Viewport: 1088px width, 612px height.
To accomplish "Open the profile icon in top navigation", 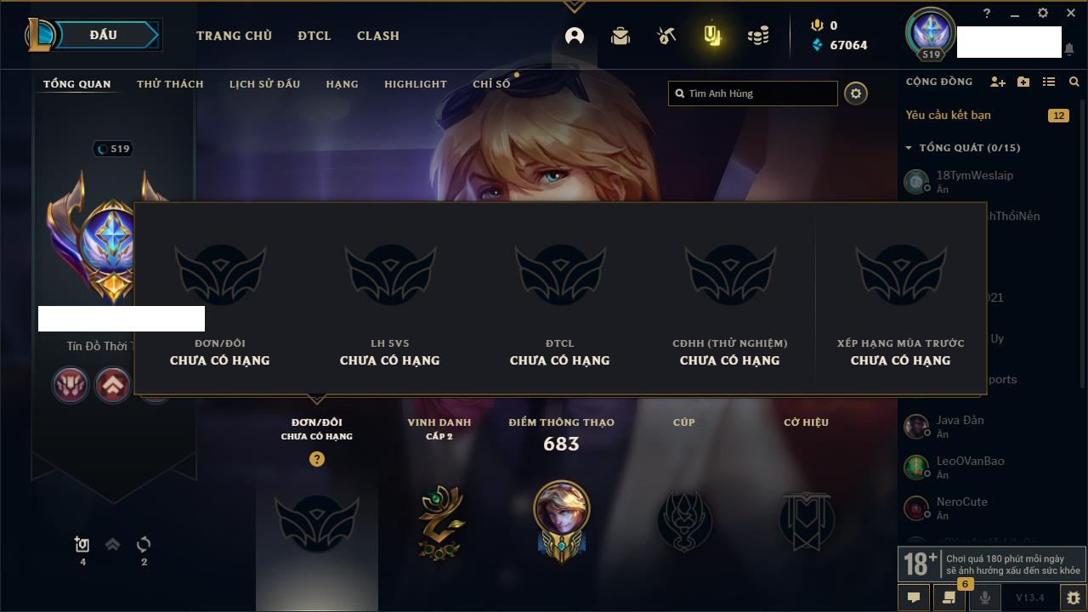I will coord(575,36).
